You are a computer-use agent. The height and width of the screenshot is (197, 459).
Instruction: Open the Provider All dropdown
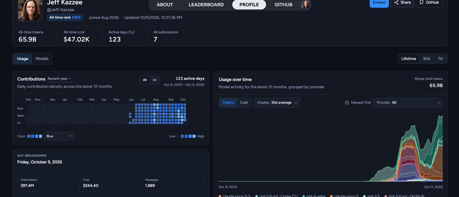click(x=408, y=103)
